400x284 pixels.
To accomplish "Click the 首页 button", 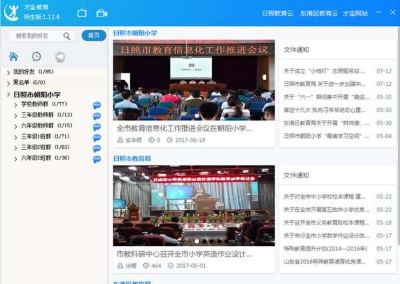I will (93, 36).
